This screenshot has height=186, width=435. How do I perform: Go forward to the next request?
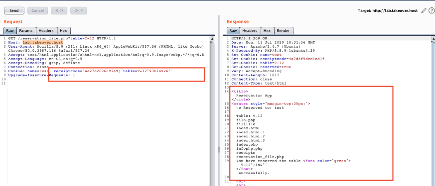(x=76, y=10)
